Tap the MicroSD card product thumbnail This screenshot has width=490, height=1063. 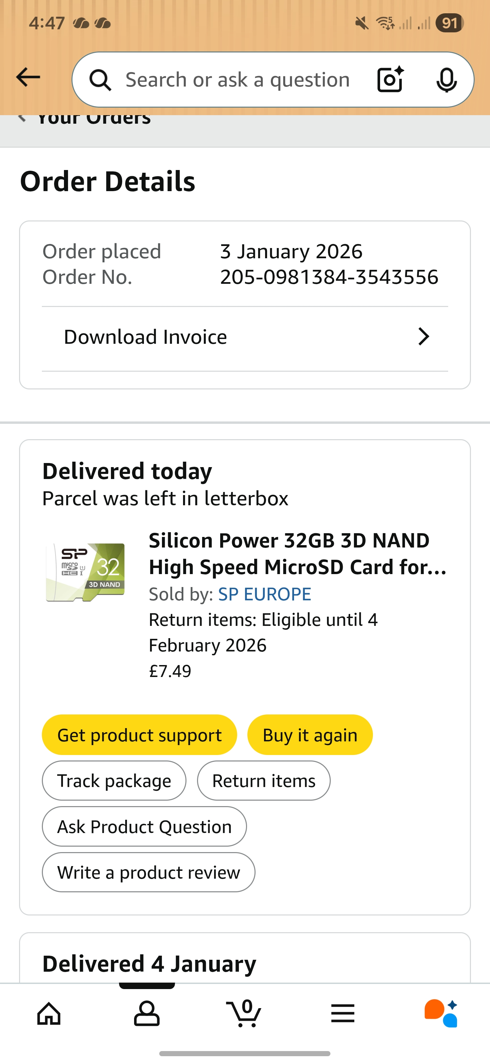pyautogui.click(x=85, y=572)
